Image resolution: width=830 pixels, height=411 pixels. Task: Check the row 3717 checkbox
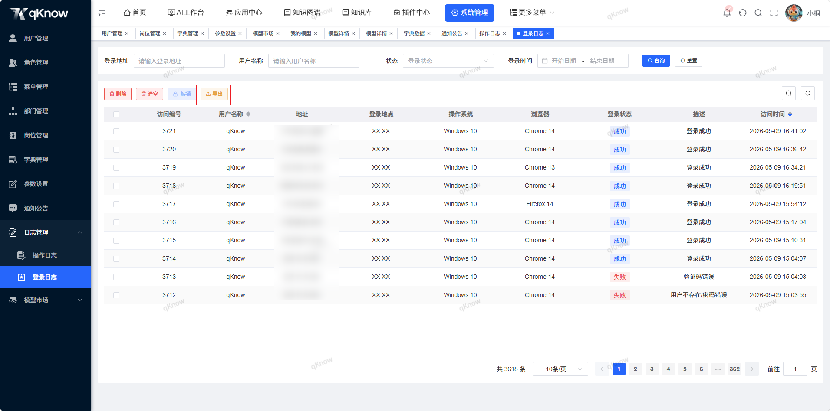(x=116, y=204)
